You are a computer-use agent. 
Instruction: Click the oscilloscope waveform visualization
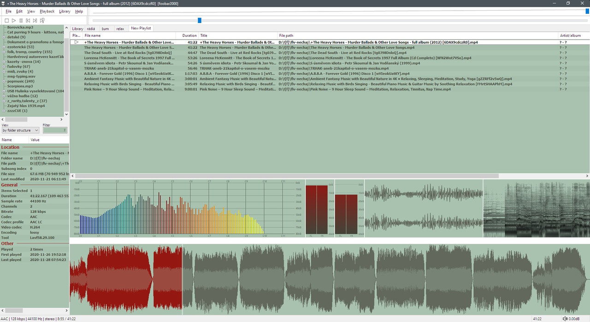pyautogui.click(x=424, y=208)
